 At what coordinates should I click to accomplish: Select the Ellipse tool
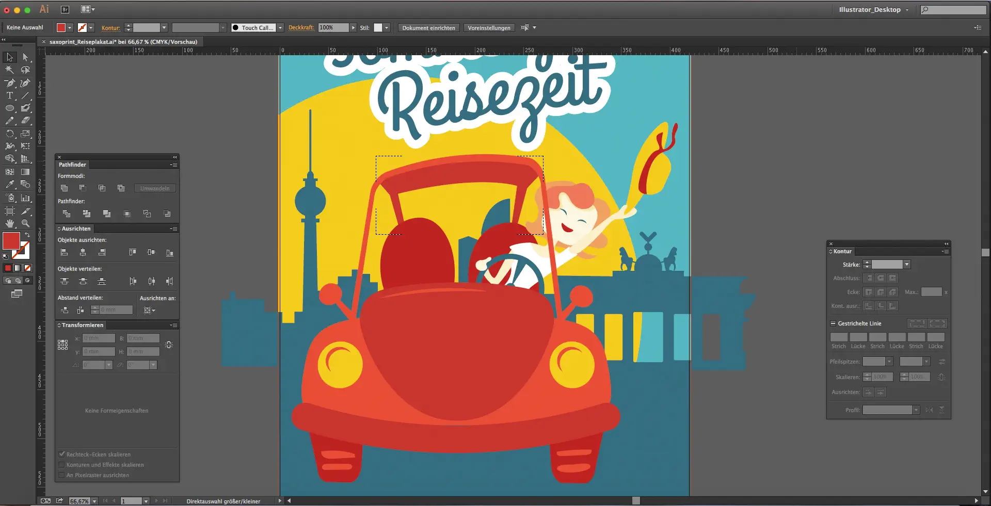(9, 108)
